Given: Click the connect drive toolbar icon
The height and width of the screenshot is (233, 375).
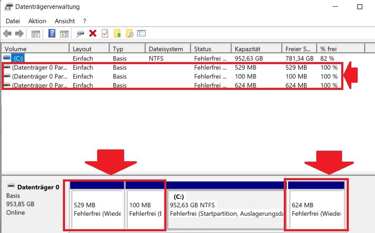Looking at the screenshot, I should point(80,34).
